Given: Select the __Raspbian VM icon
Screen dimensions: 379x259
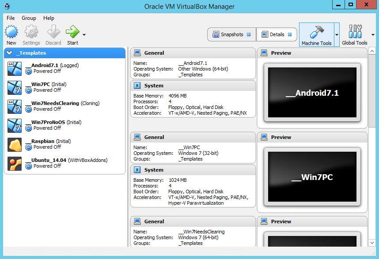Looking at the screenshot, I should coord(15,145).
